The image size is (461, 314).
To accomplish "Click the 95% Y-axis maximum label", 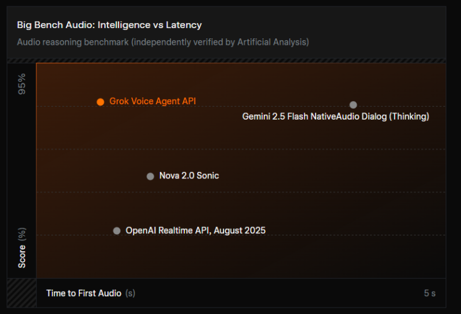I will click(22, 84).
